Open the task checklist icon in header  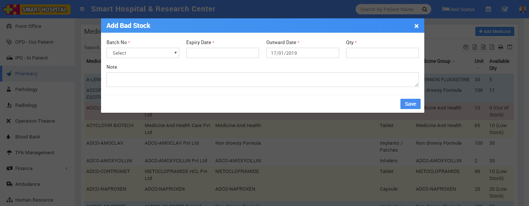[505, 10]
